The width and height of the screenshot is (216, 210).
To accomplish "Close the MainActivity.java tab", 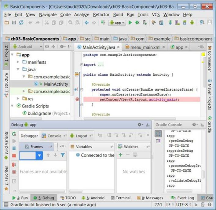I will click(118, 47).
